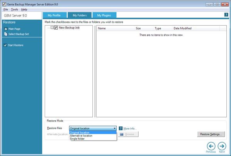Open the Help menu
Image resolution: width=231 pixels, height=156 pixels.
[24, 9]
